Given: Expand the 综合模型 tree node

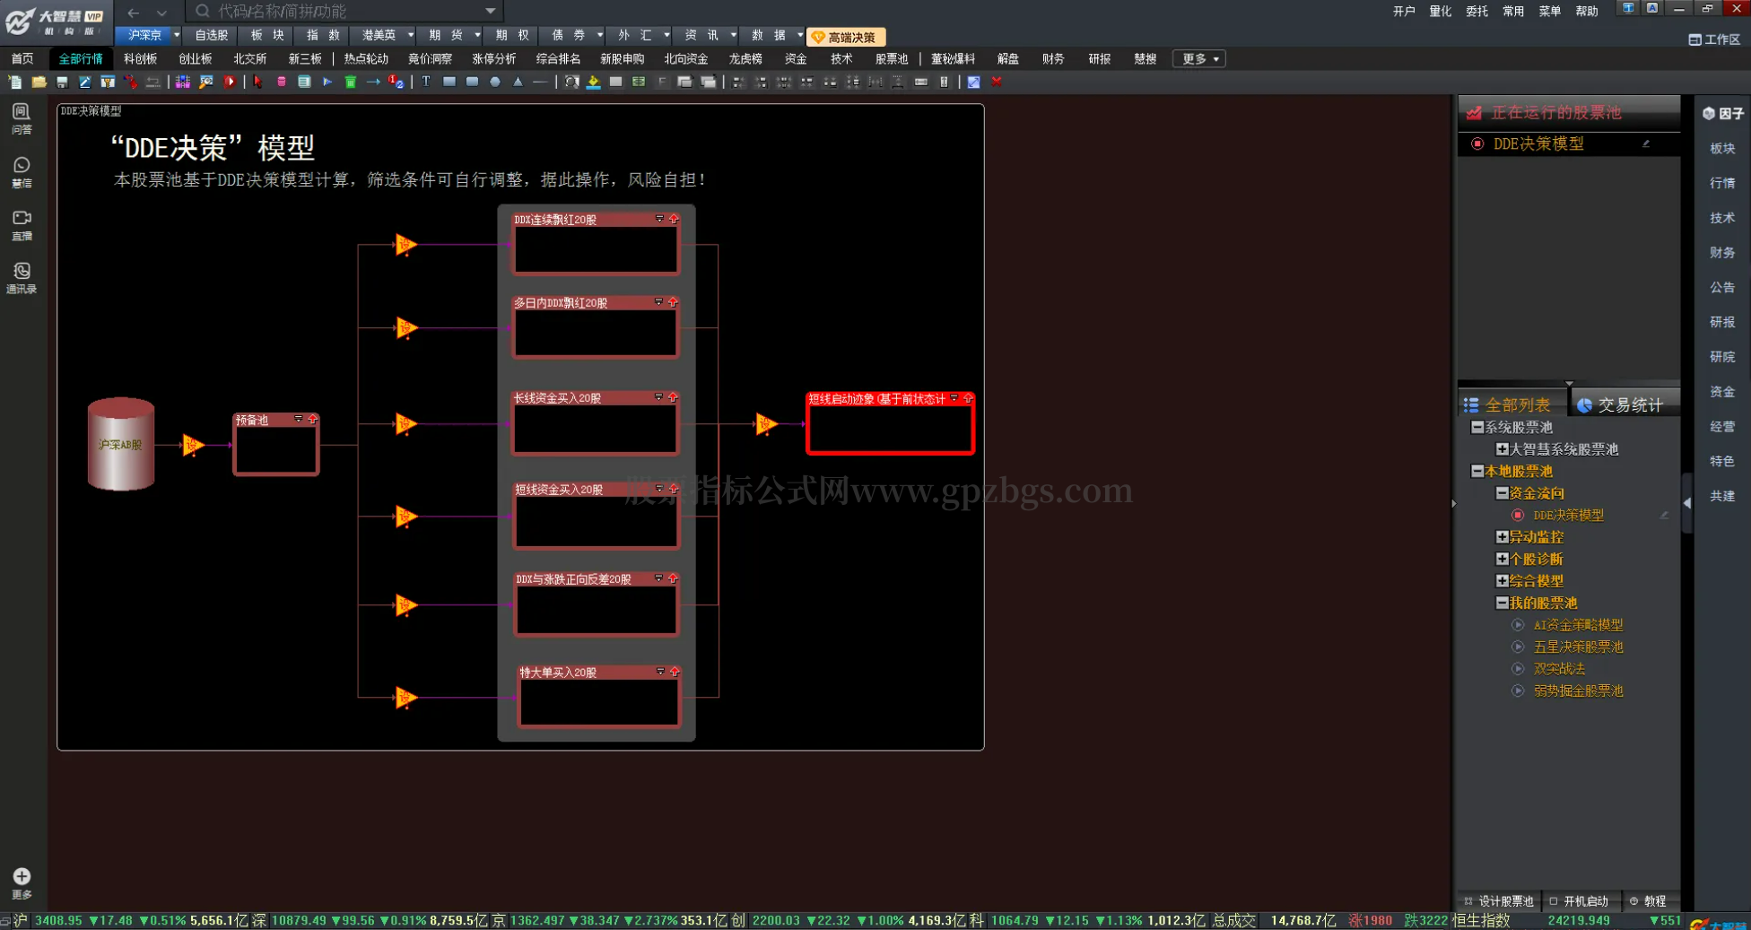Looking at the screenshot, I should pos(1502,581).
